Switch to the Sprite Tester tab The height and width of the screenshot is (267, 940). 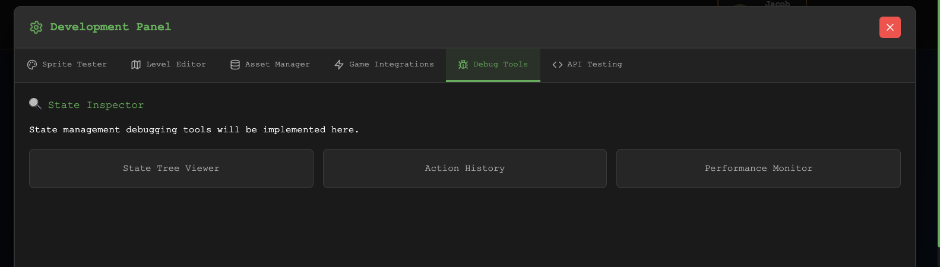74,65
